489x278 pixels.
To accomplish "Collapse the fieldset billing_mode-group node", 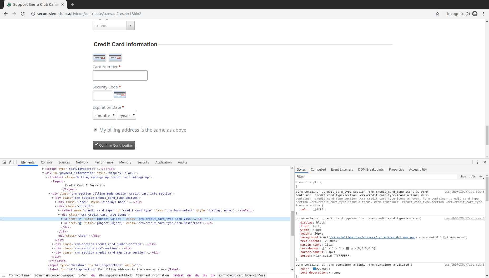I will click(46, 177).
